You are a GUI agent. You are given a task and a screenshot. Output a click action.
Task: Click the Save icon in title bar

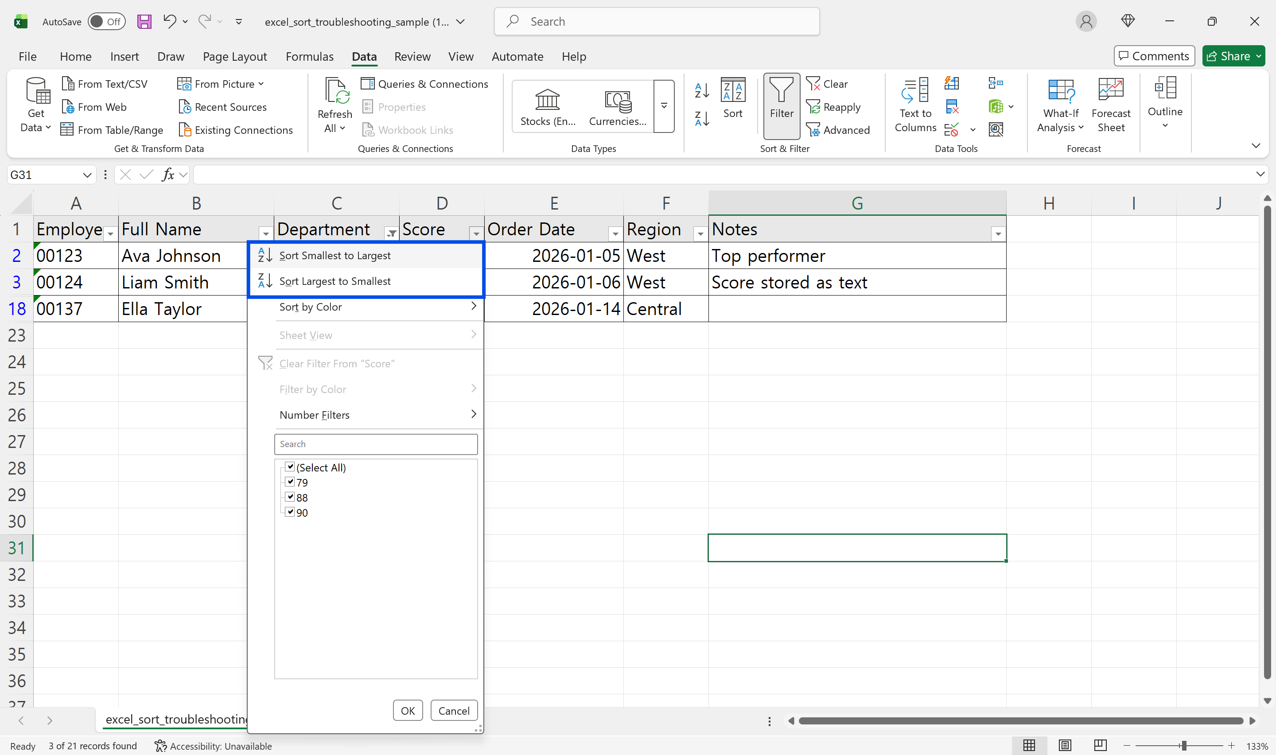144,21
